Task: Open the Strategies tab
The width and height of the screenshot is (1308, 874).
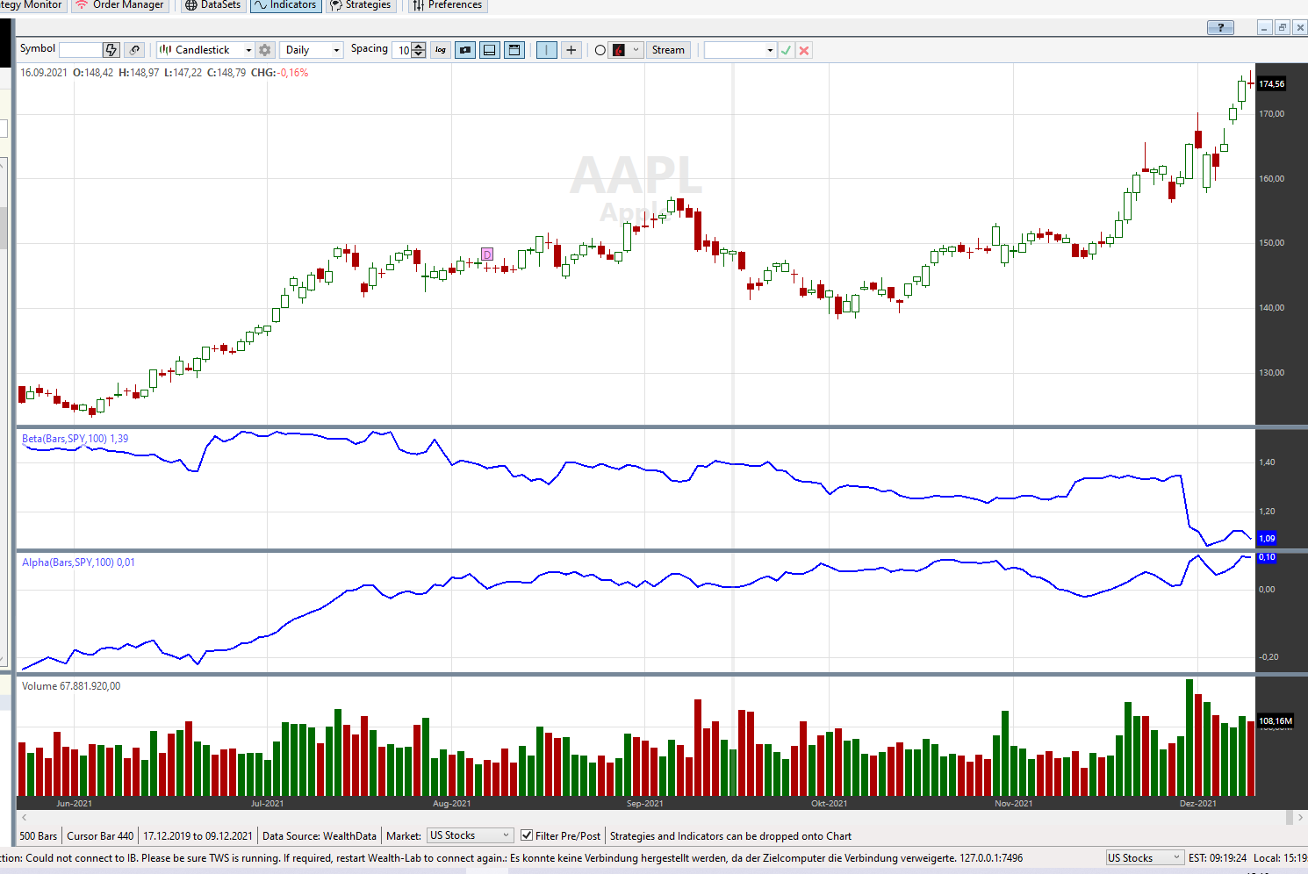Action: coord(361,5)
